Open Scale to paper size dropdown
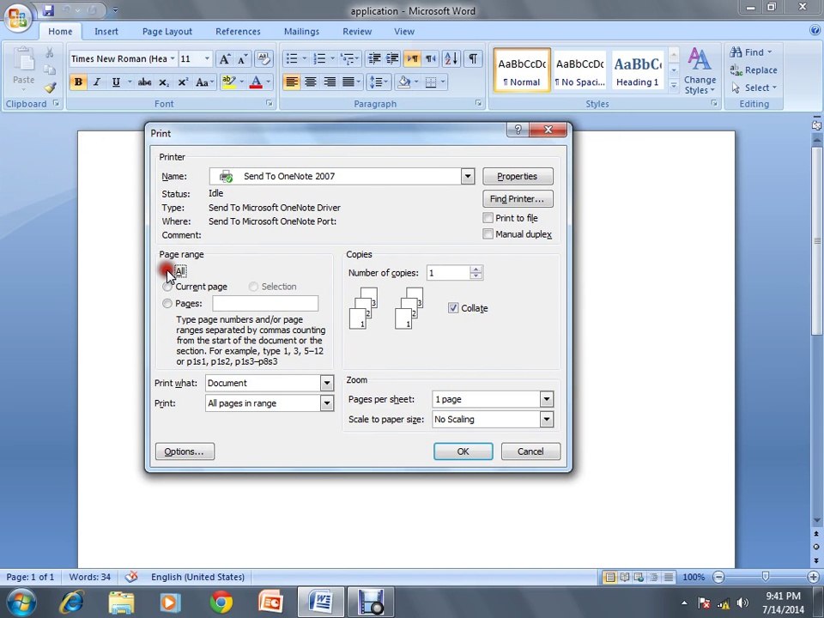The height and width of the screenshot is (618, 824). tap(547, 419)
